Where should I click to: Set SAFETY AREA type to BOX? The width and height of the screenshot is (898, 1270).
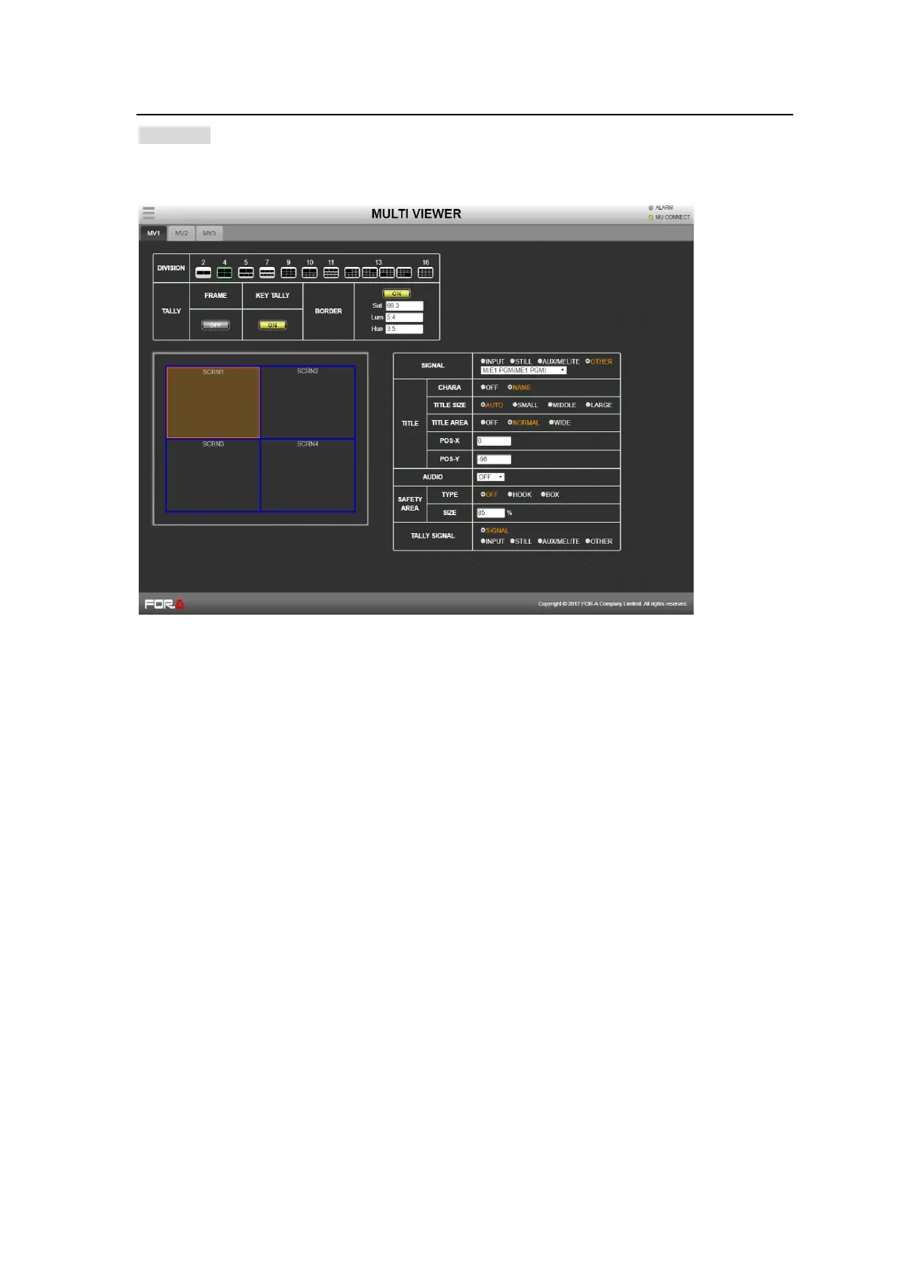(x=550, y=495)
